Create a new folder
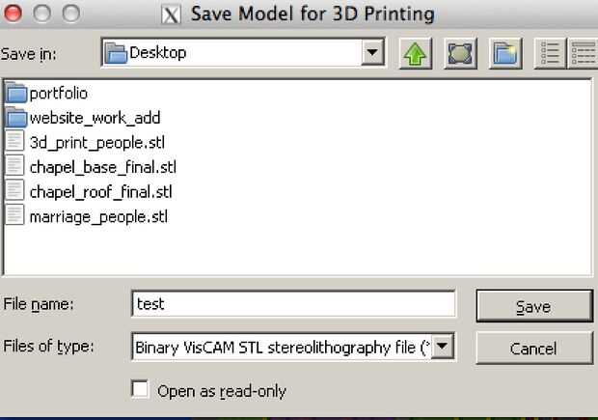Viewport: 598px width, 420px height. 505,53
